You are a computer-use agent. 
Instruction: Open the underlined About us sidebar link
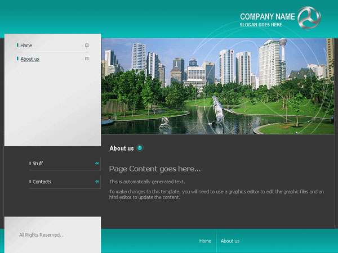[30, 59]
